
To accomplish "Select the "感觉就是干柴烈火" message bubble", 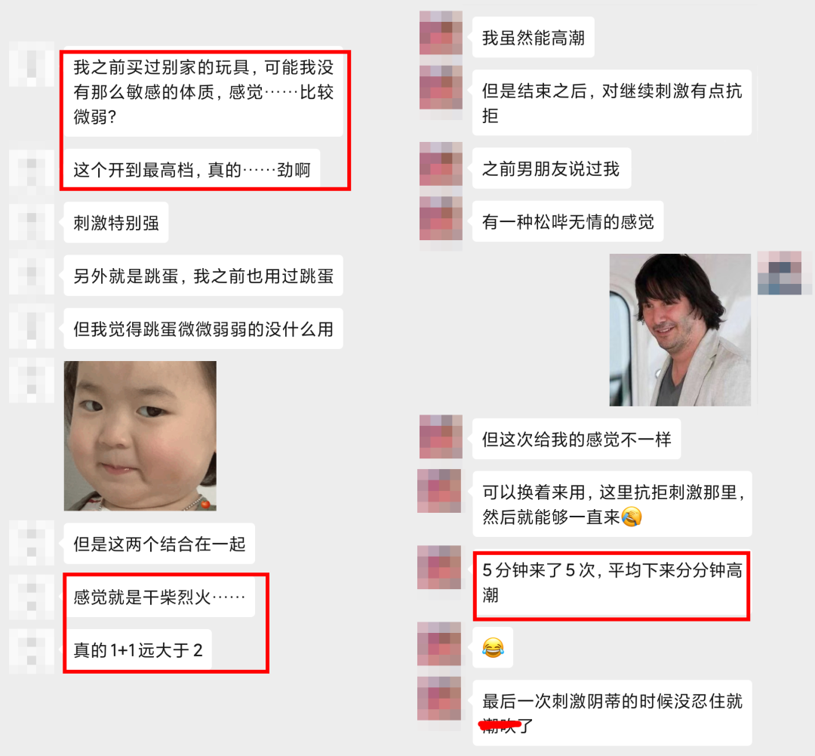I will pos(159,597).
